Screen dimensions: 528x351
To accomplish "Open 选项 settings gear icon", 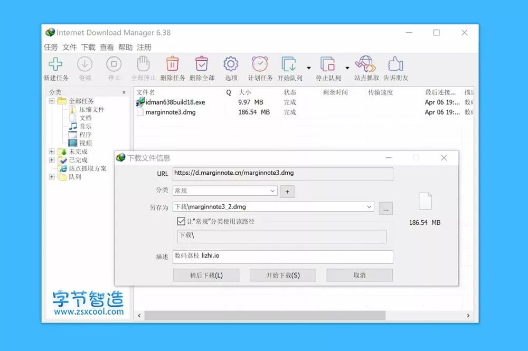I will click(x=231, y=64).
